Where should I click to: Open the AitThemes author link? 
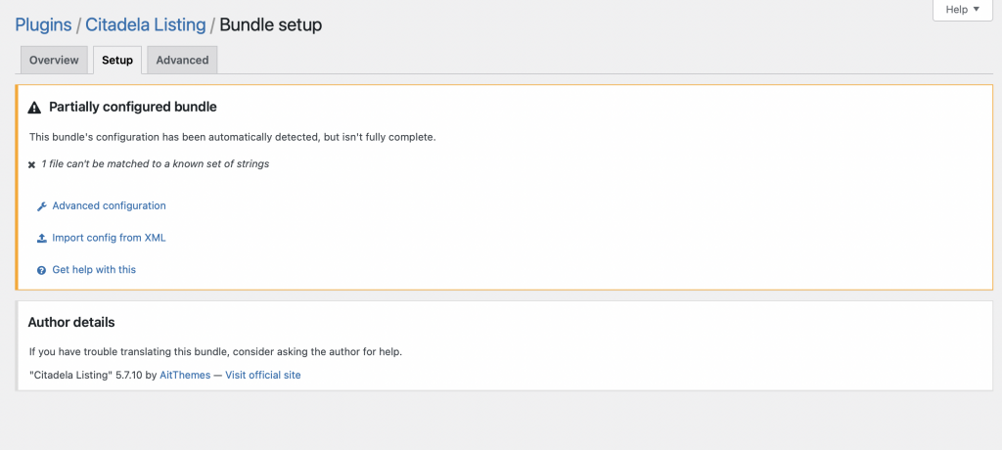[x=185, y=375]
